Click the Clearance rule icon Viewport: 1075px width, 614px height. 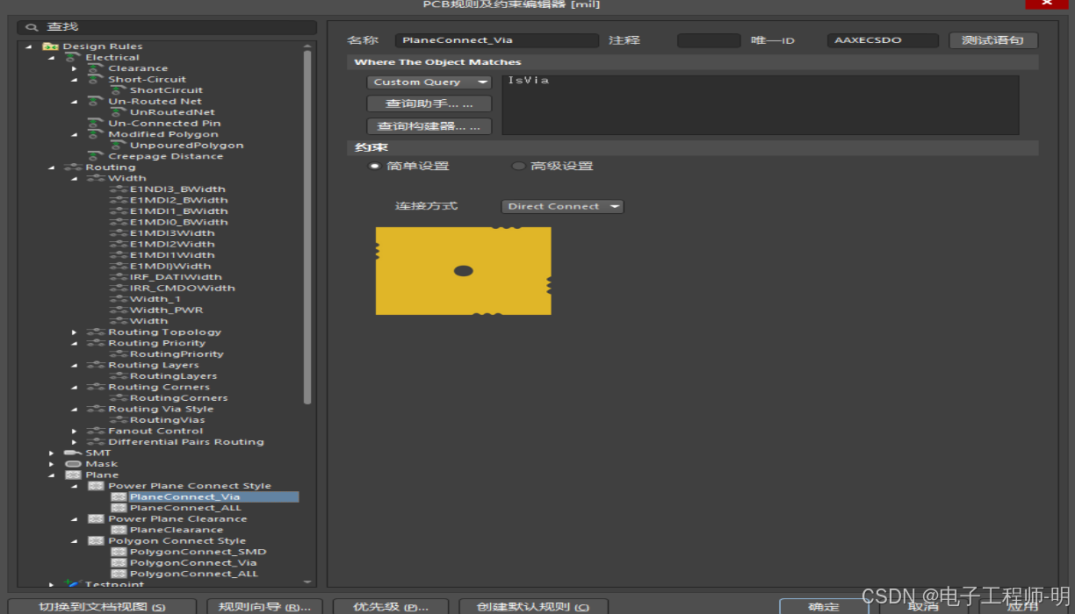coord(95,68)
